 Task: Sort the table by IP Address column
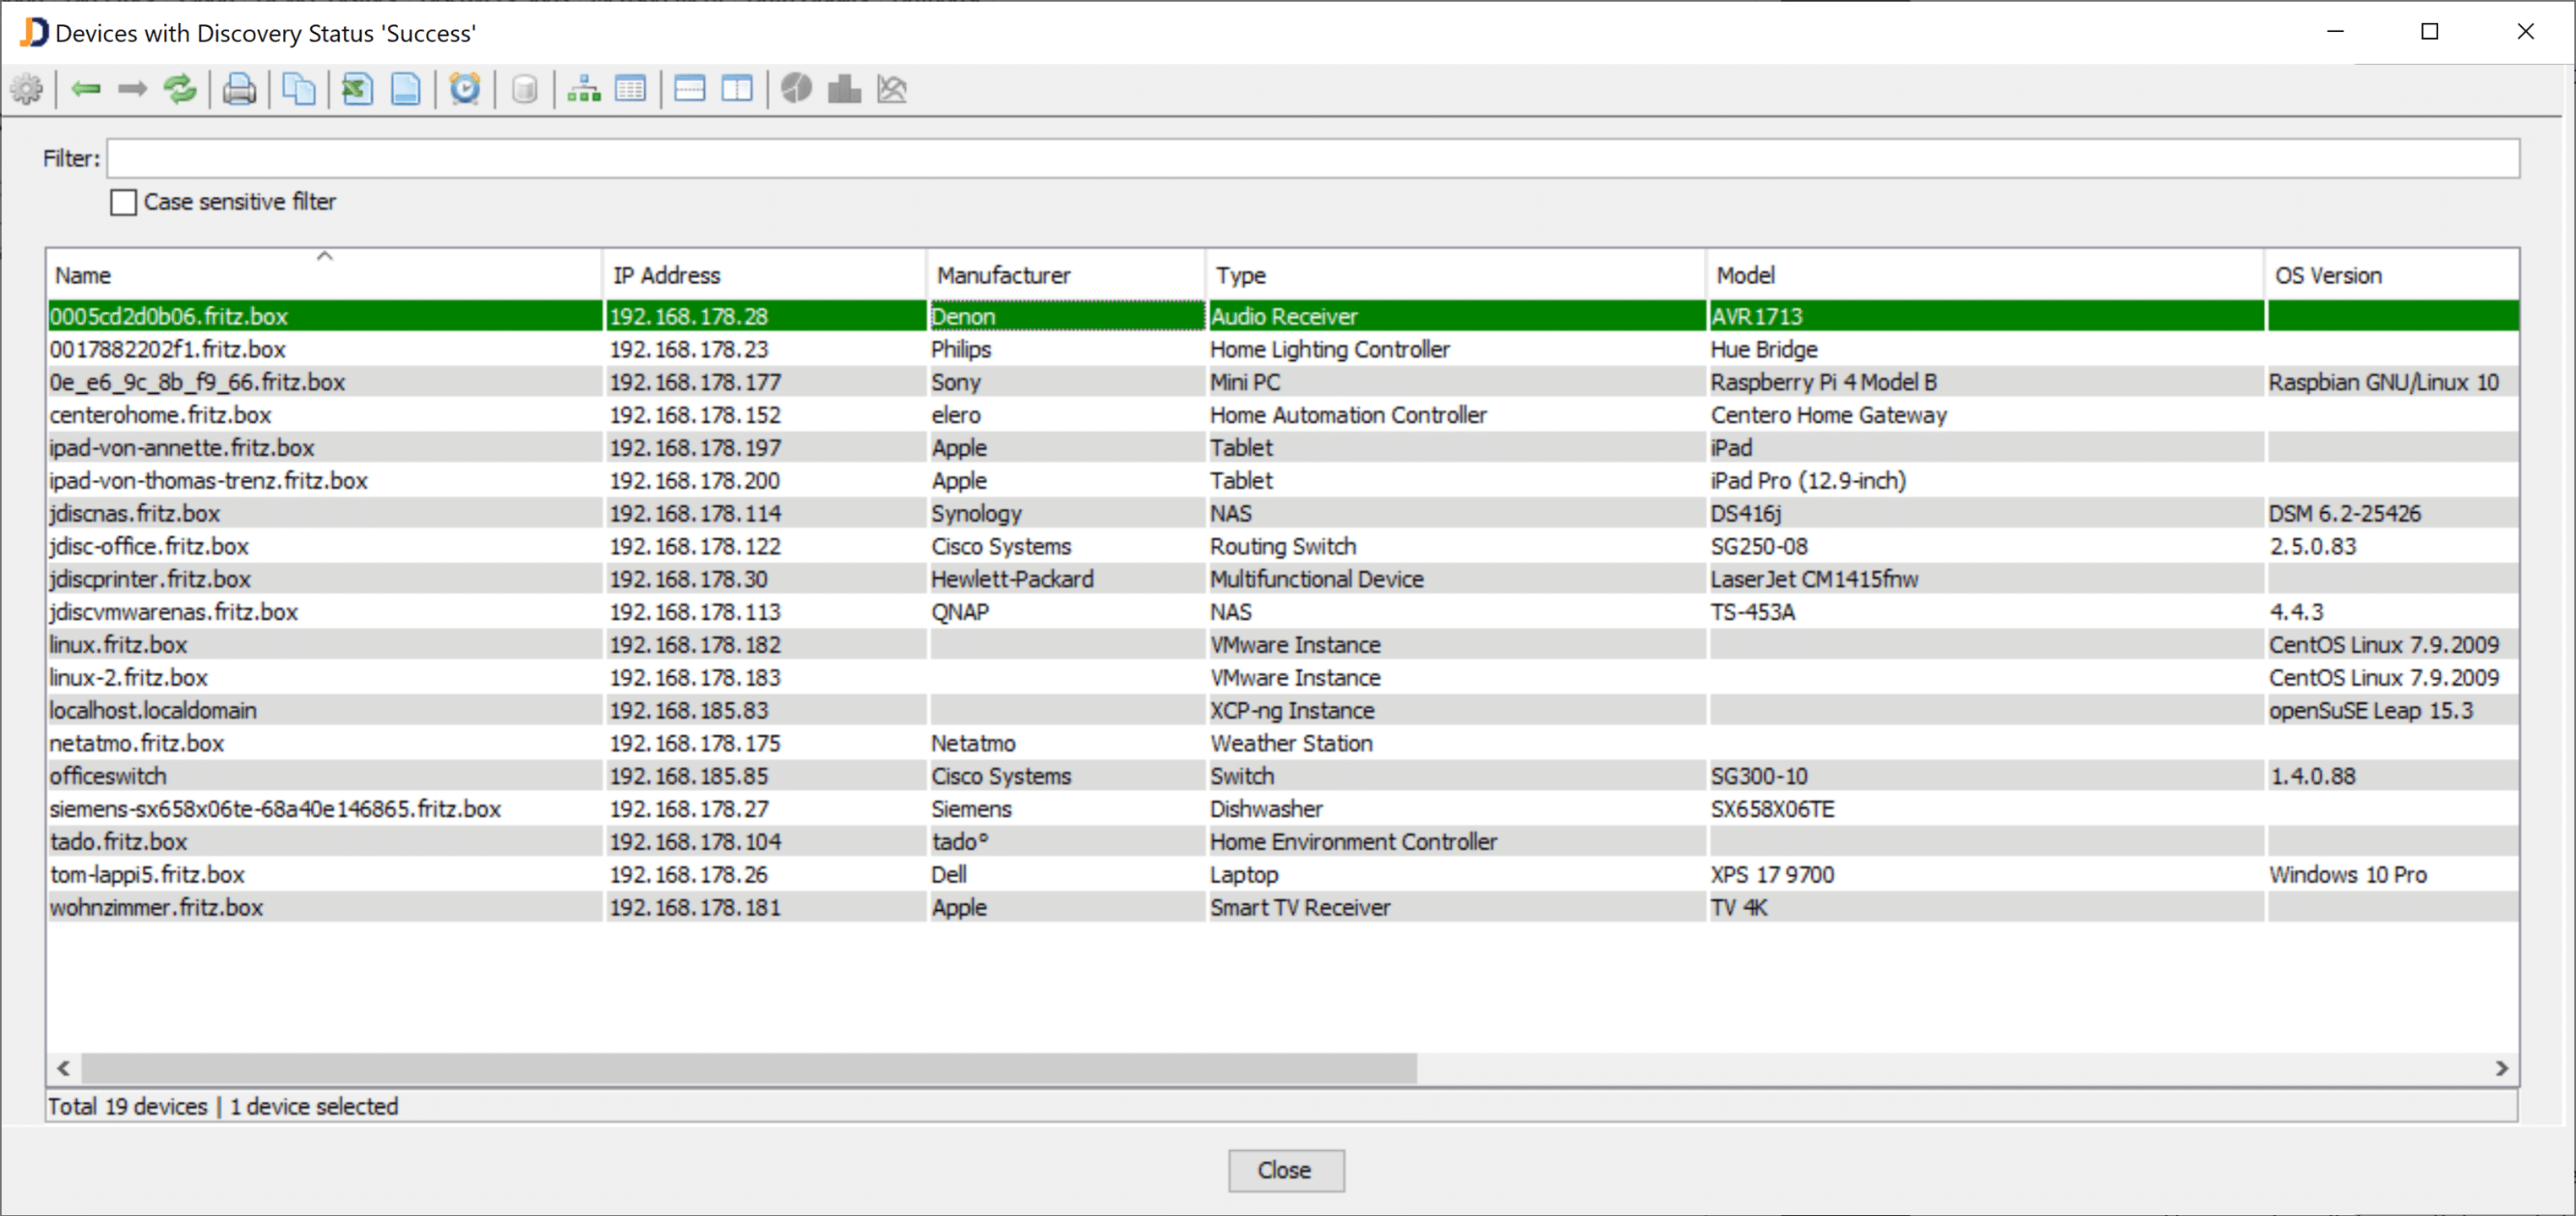coord(700,275)
